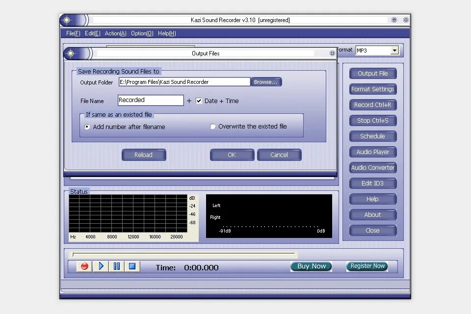Click the Browse... button
471x314 pixels.
tap(266, 82)
